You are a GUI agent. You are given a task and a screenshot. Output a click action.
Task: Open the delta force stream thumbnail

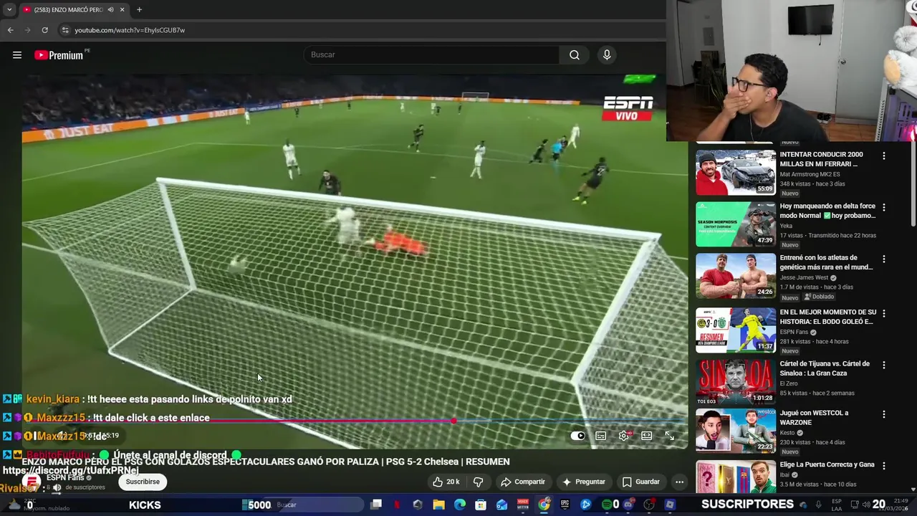tap(736, 224)
